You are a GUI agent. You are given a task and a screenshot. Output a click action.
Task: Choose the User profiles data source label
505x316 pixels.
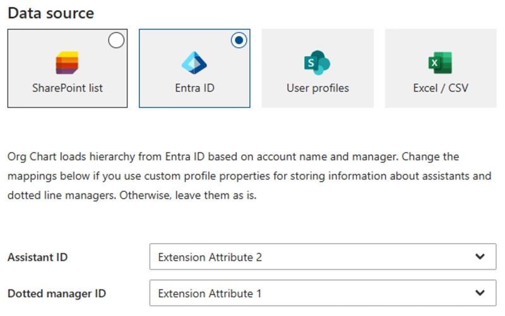click(318, 88)
